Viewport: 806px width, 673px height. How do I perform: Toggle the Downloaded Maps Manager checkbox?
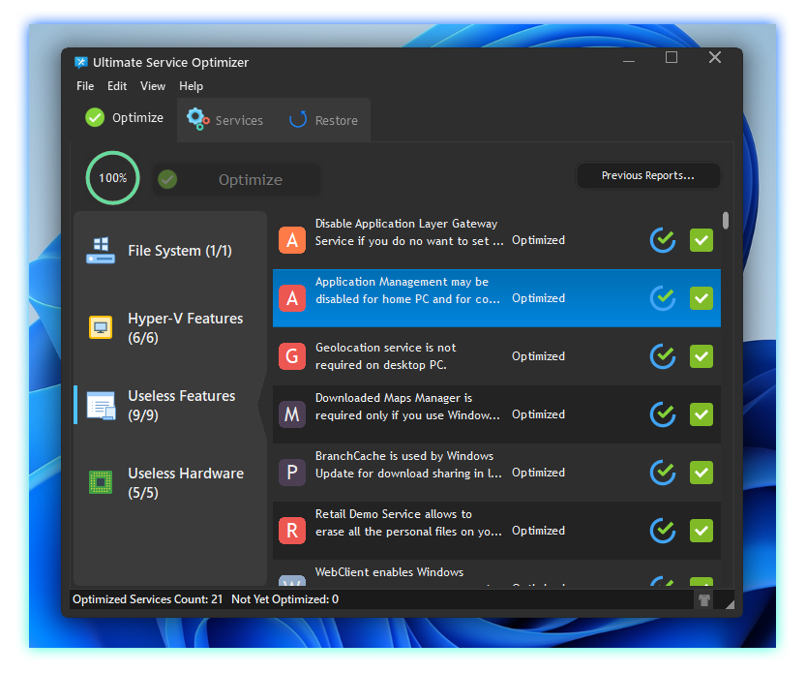point(702,414)
